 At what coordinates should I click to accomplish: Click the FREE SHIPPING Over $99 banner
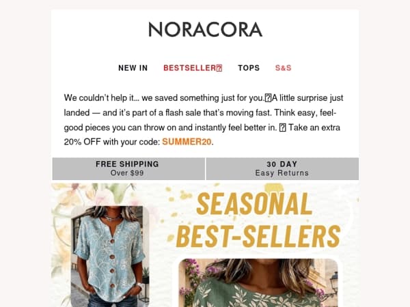click(128, 169)
